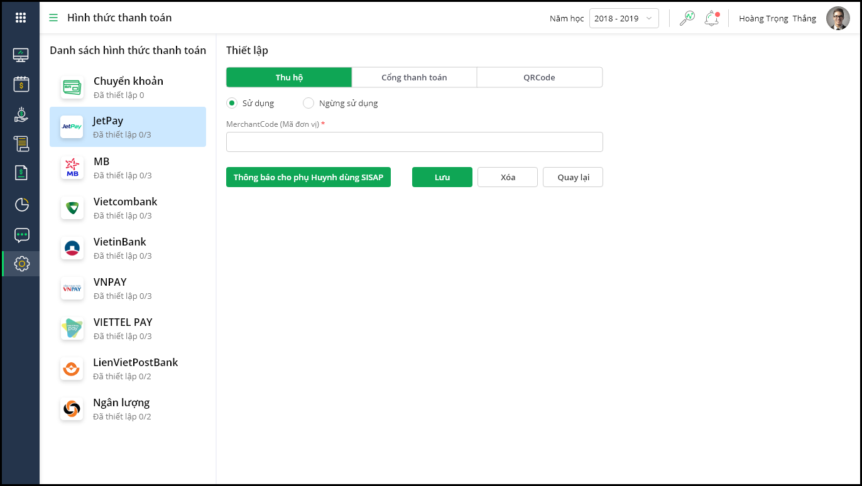Toggle the hamburger menu icon

(x=53, y=18)
